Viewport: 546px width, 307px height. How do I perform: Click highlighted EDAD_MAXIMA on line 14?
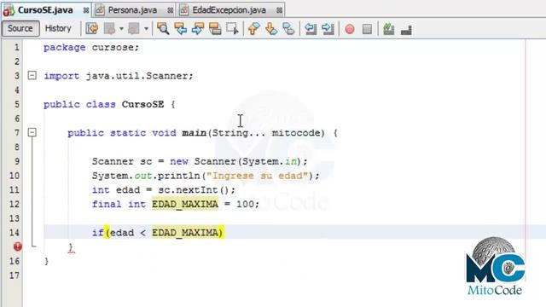(185, 233)
